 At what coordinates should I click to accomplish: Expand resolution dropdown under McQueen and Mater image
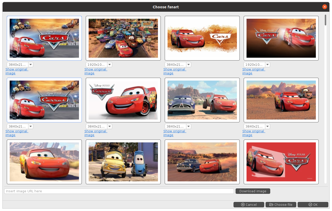point(267,127)
